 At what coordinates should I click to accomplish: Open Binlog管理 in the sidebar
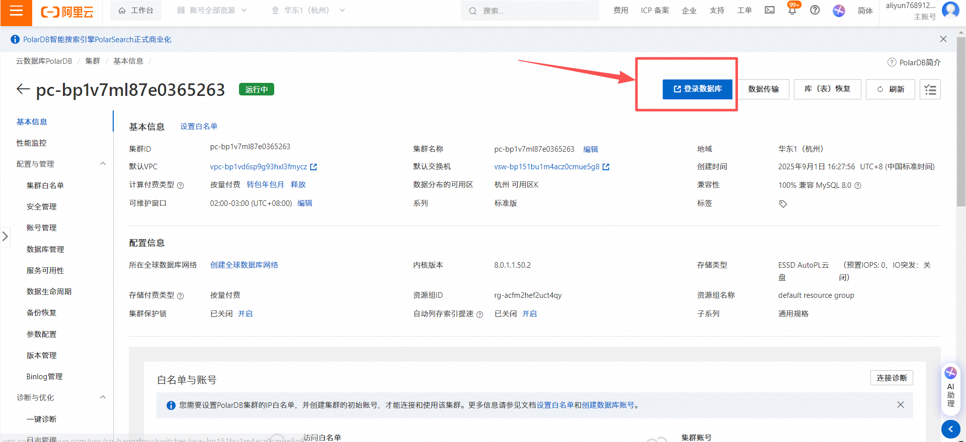coord(45,376)
